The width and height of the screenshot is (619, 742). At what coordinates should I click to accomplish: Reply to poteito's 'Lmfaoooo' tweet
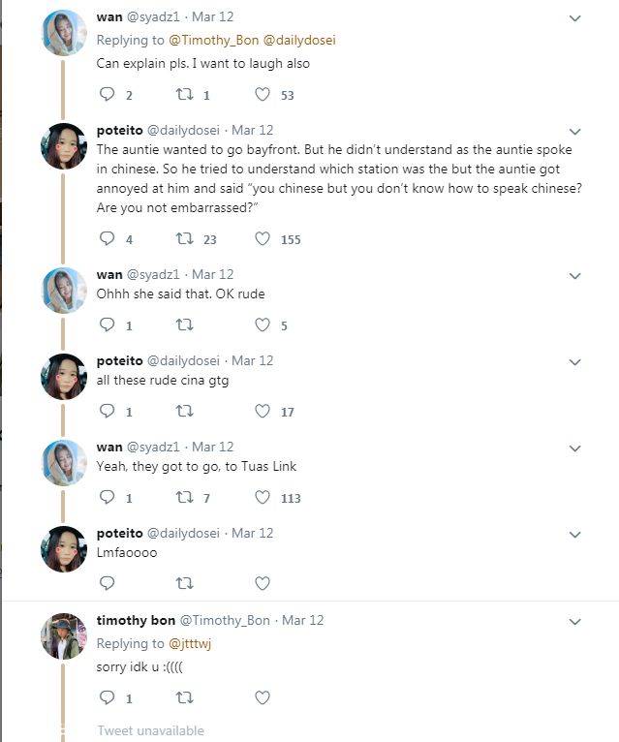[108, 583]
